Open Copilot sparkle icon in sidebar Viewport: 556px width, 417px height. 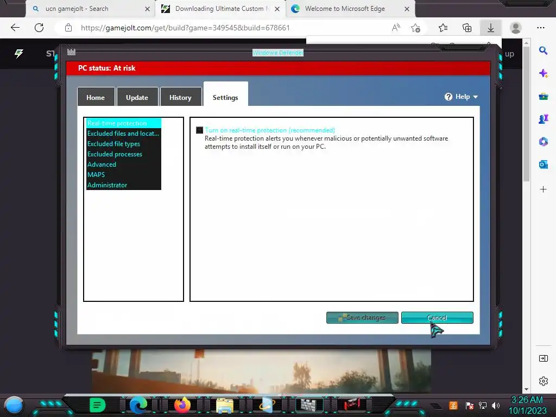pos(543,73)
